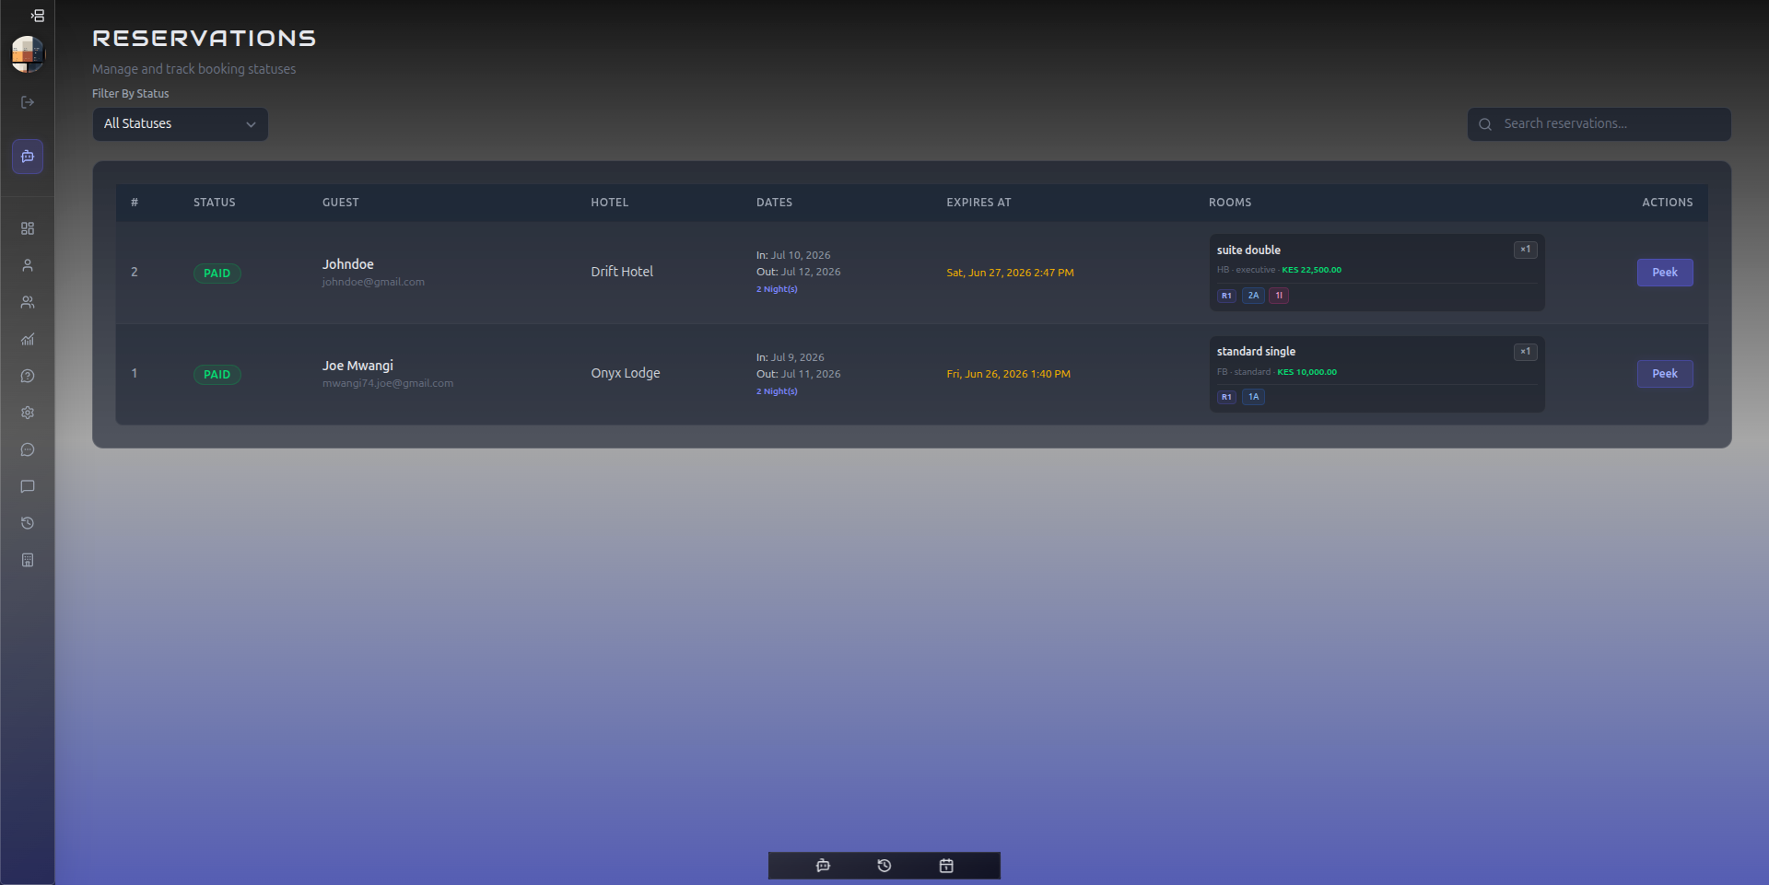Click expiry Fri, Jun 26, 2026 1:40 PM

[1008, 374]
